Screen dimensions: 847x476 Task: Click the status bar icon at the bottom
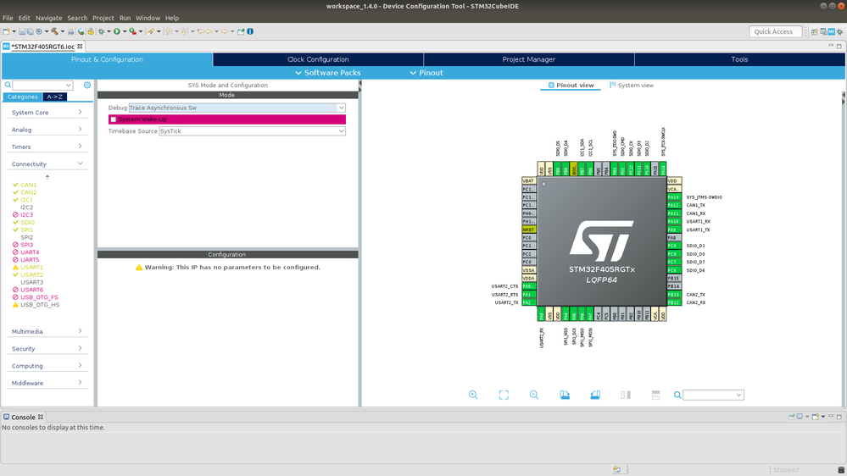[617, 469]
